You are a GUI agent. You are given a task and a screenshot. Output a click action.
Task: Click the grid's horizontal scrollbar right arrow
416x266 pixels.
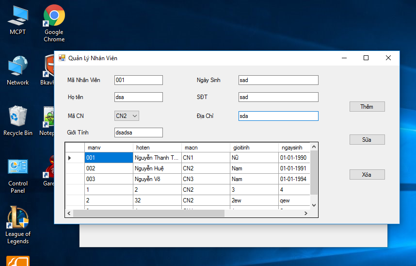[305, 213]
